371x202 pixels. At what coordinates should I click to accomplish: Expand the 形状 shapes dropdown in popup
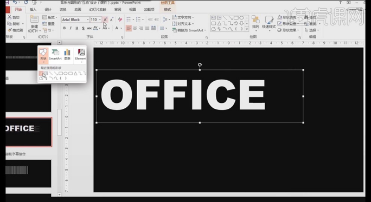point(43,56)
